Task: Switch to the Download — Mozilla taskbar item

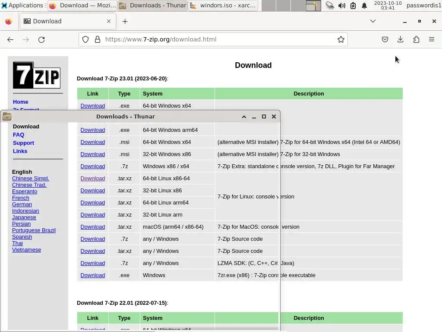Action: pyautogui.click(x=82, y=5)
